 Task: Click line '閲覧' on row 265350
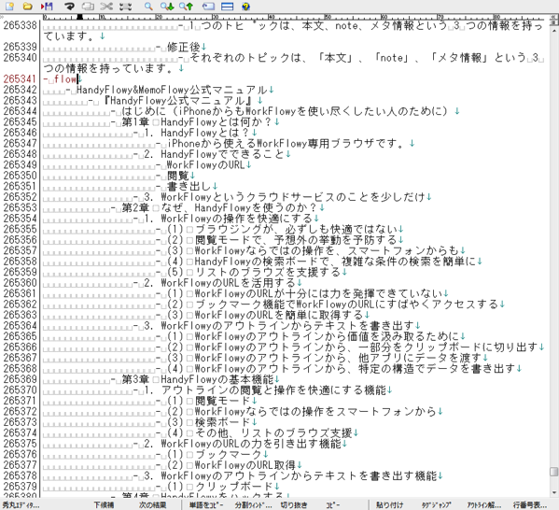point(177,176)
